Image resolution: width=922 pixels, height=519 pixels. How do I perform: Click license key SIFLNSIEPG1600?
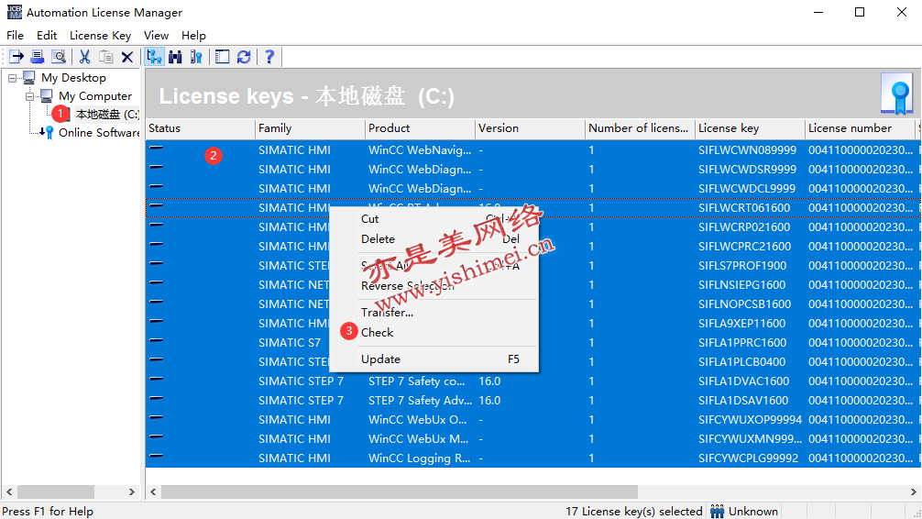click(x=742, y=285)
